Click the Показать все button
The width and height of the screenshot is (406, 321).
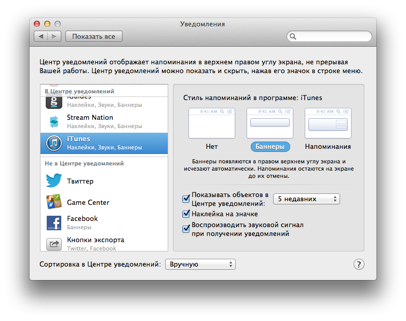click(94, 36)
